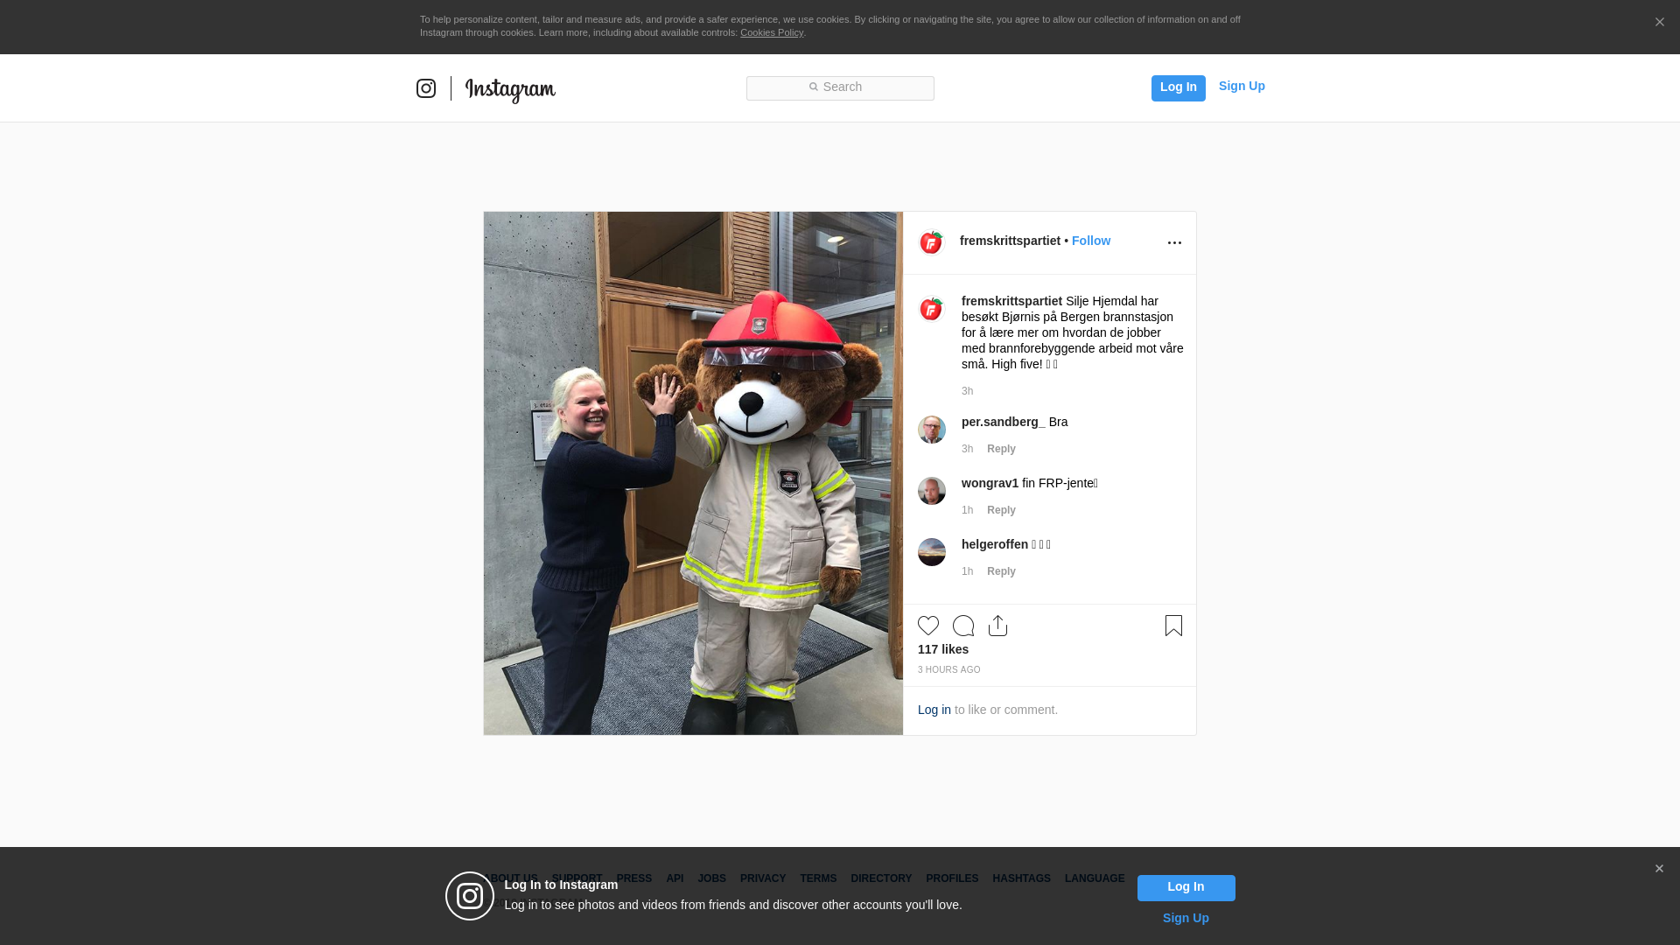The height and width of the screenshot is (945, 1680).
Task: Open fremskrittspartiet username in the caption
Action: coord(1011,301)
